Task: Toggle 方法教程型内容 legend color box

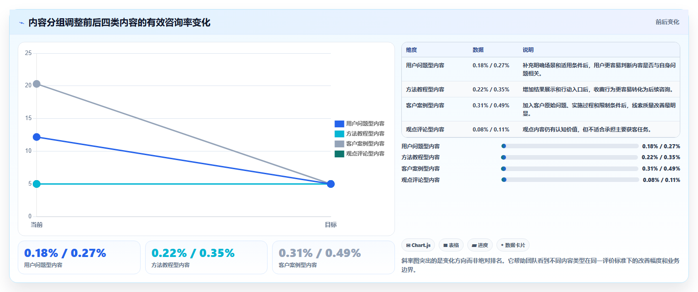Action: pyautogui.click(x=339, y=134)
